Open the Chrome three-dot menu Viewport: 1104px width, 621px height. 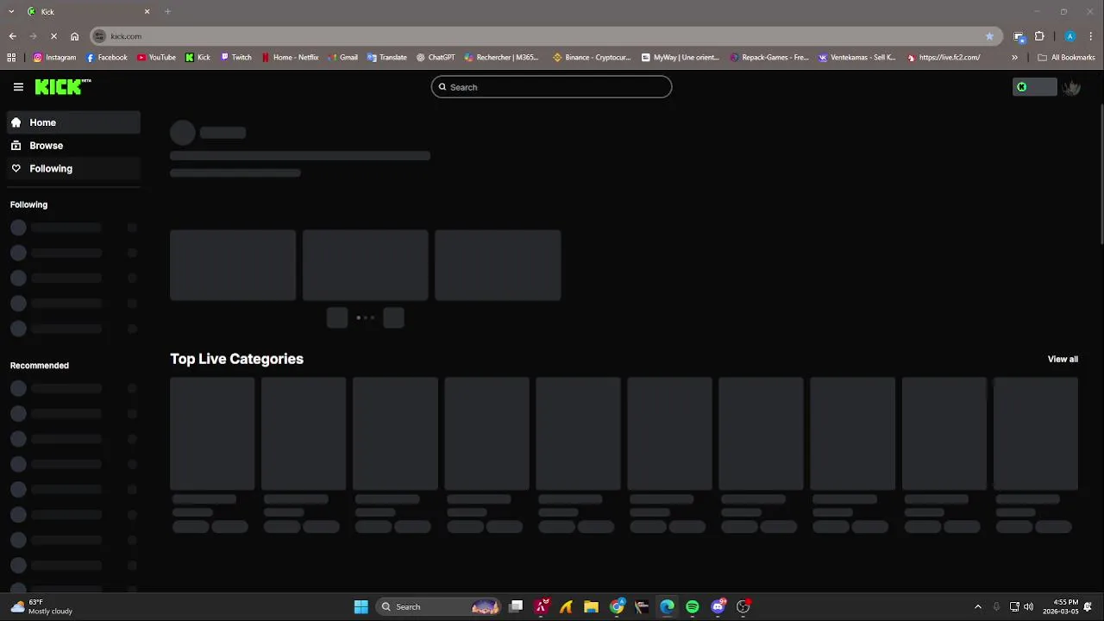coord(1091,36)
